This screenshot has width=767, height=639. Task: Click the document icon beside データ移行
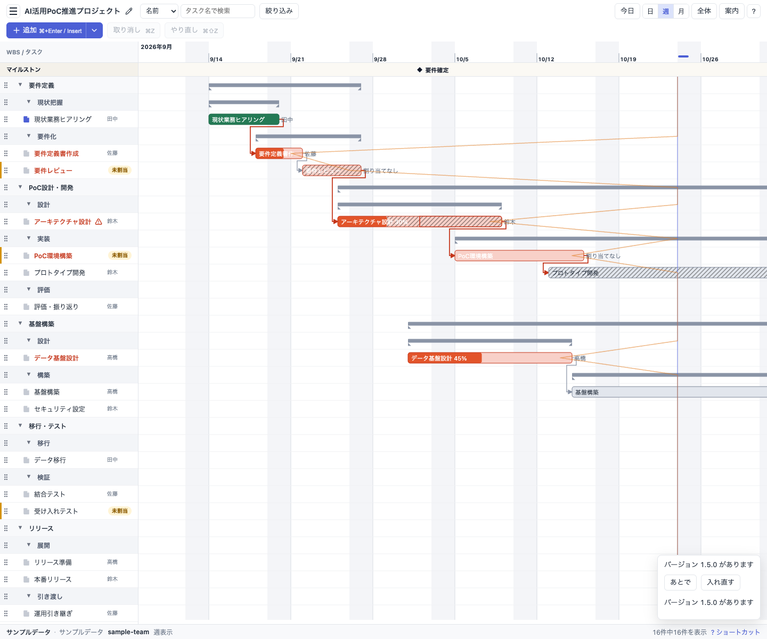(26, 460)
